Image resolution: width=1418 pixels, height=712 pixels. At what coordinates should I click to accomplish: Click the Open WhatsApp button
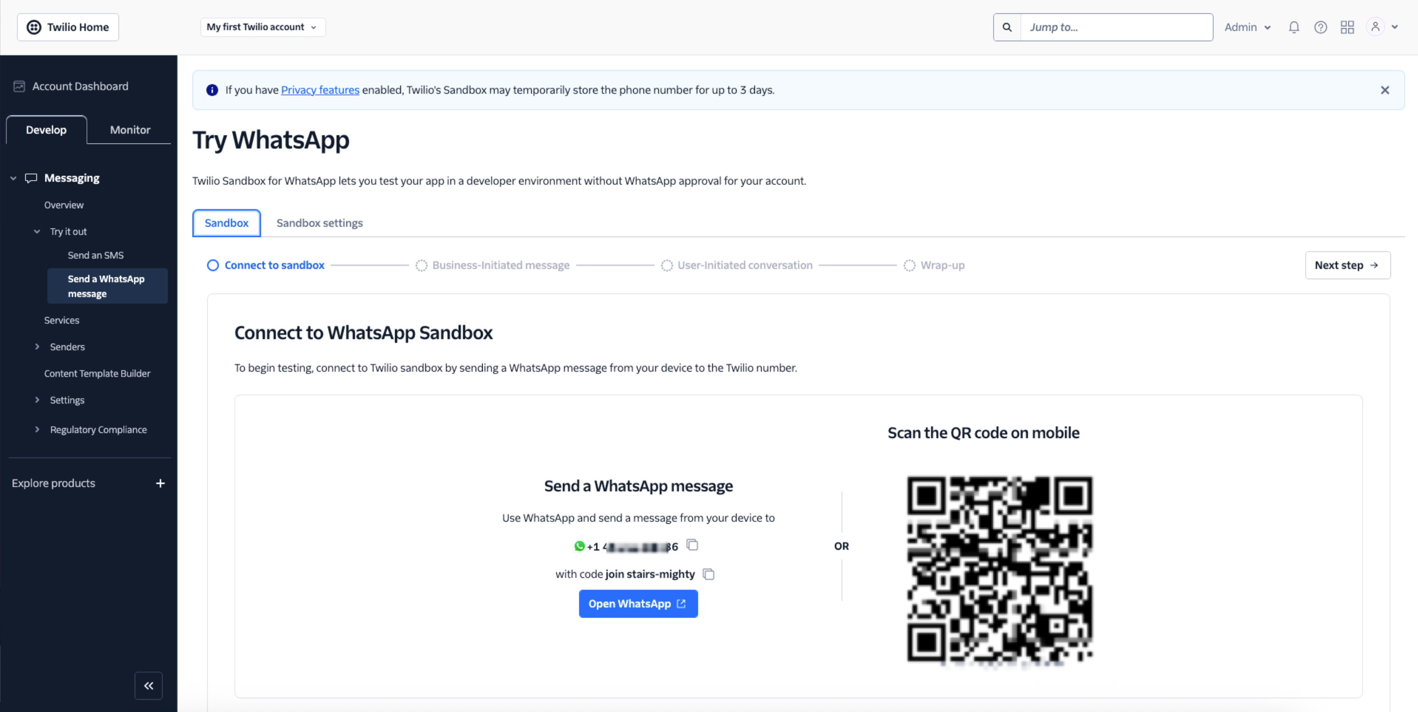(x=638, y=603)
